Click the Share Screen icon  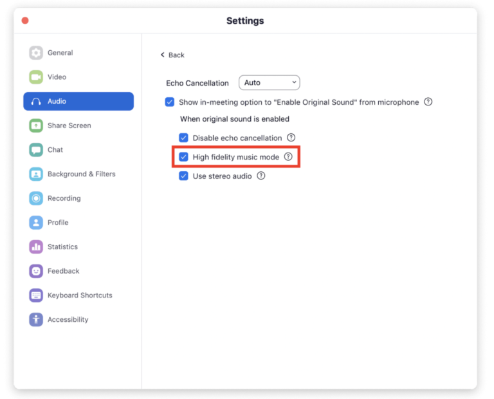[36, 125]
